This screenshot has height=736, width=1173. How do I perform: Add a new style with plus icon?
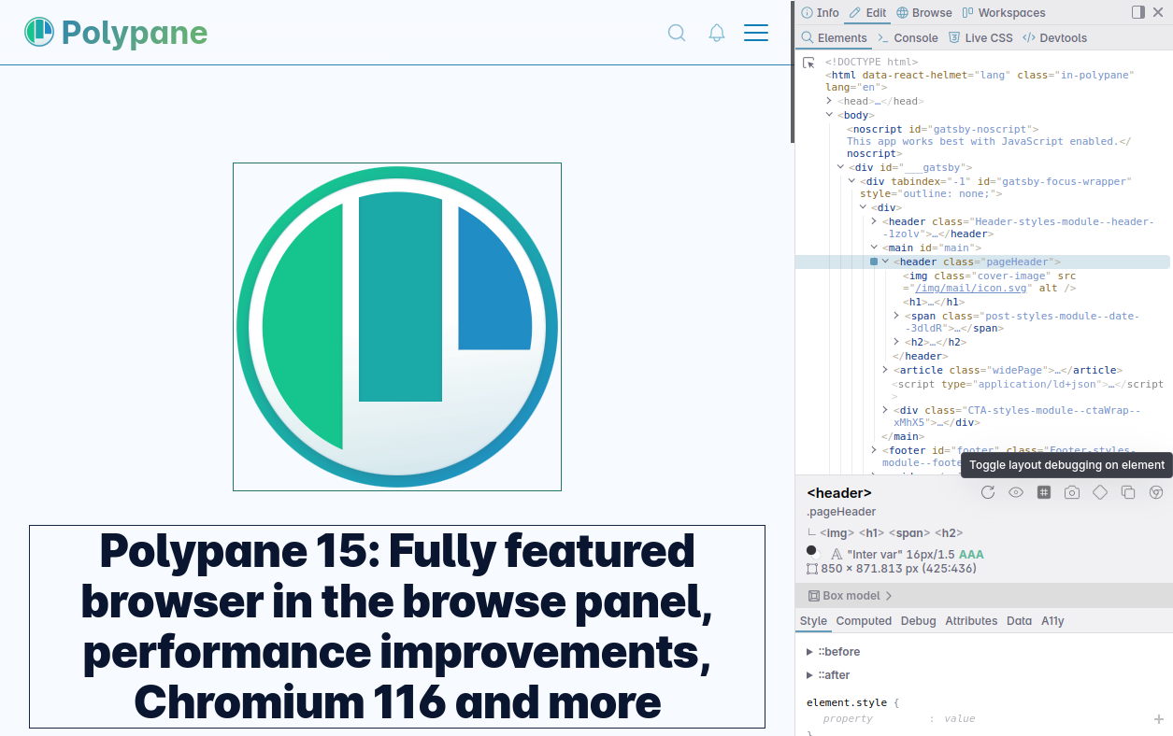1159,719
